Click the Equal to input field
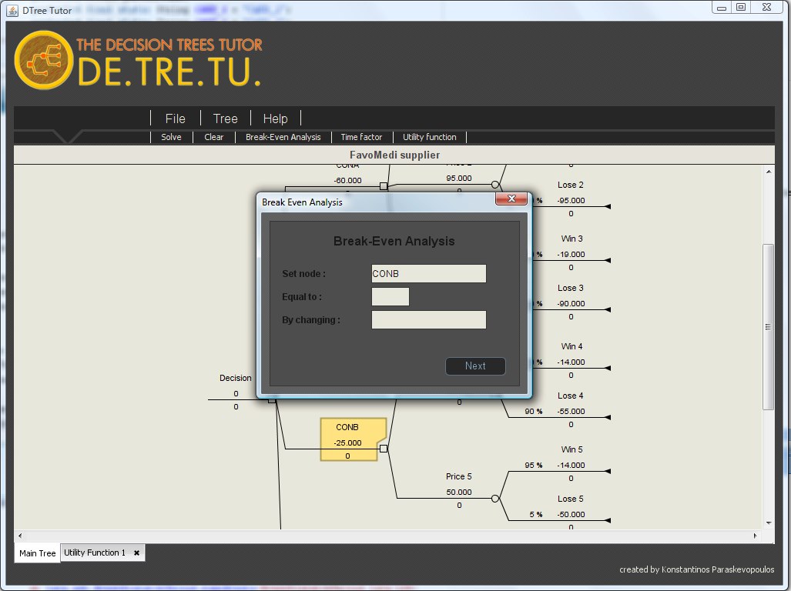Image resolution: width=791 pixels, height=591 pixels. (390, 297)
